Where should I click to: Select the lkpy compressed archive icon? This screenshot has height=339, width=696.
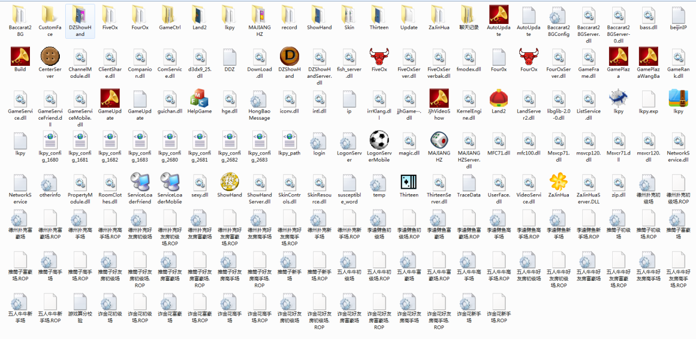point(678,98)
